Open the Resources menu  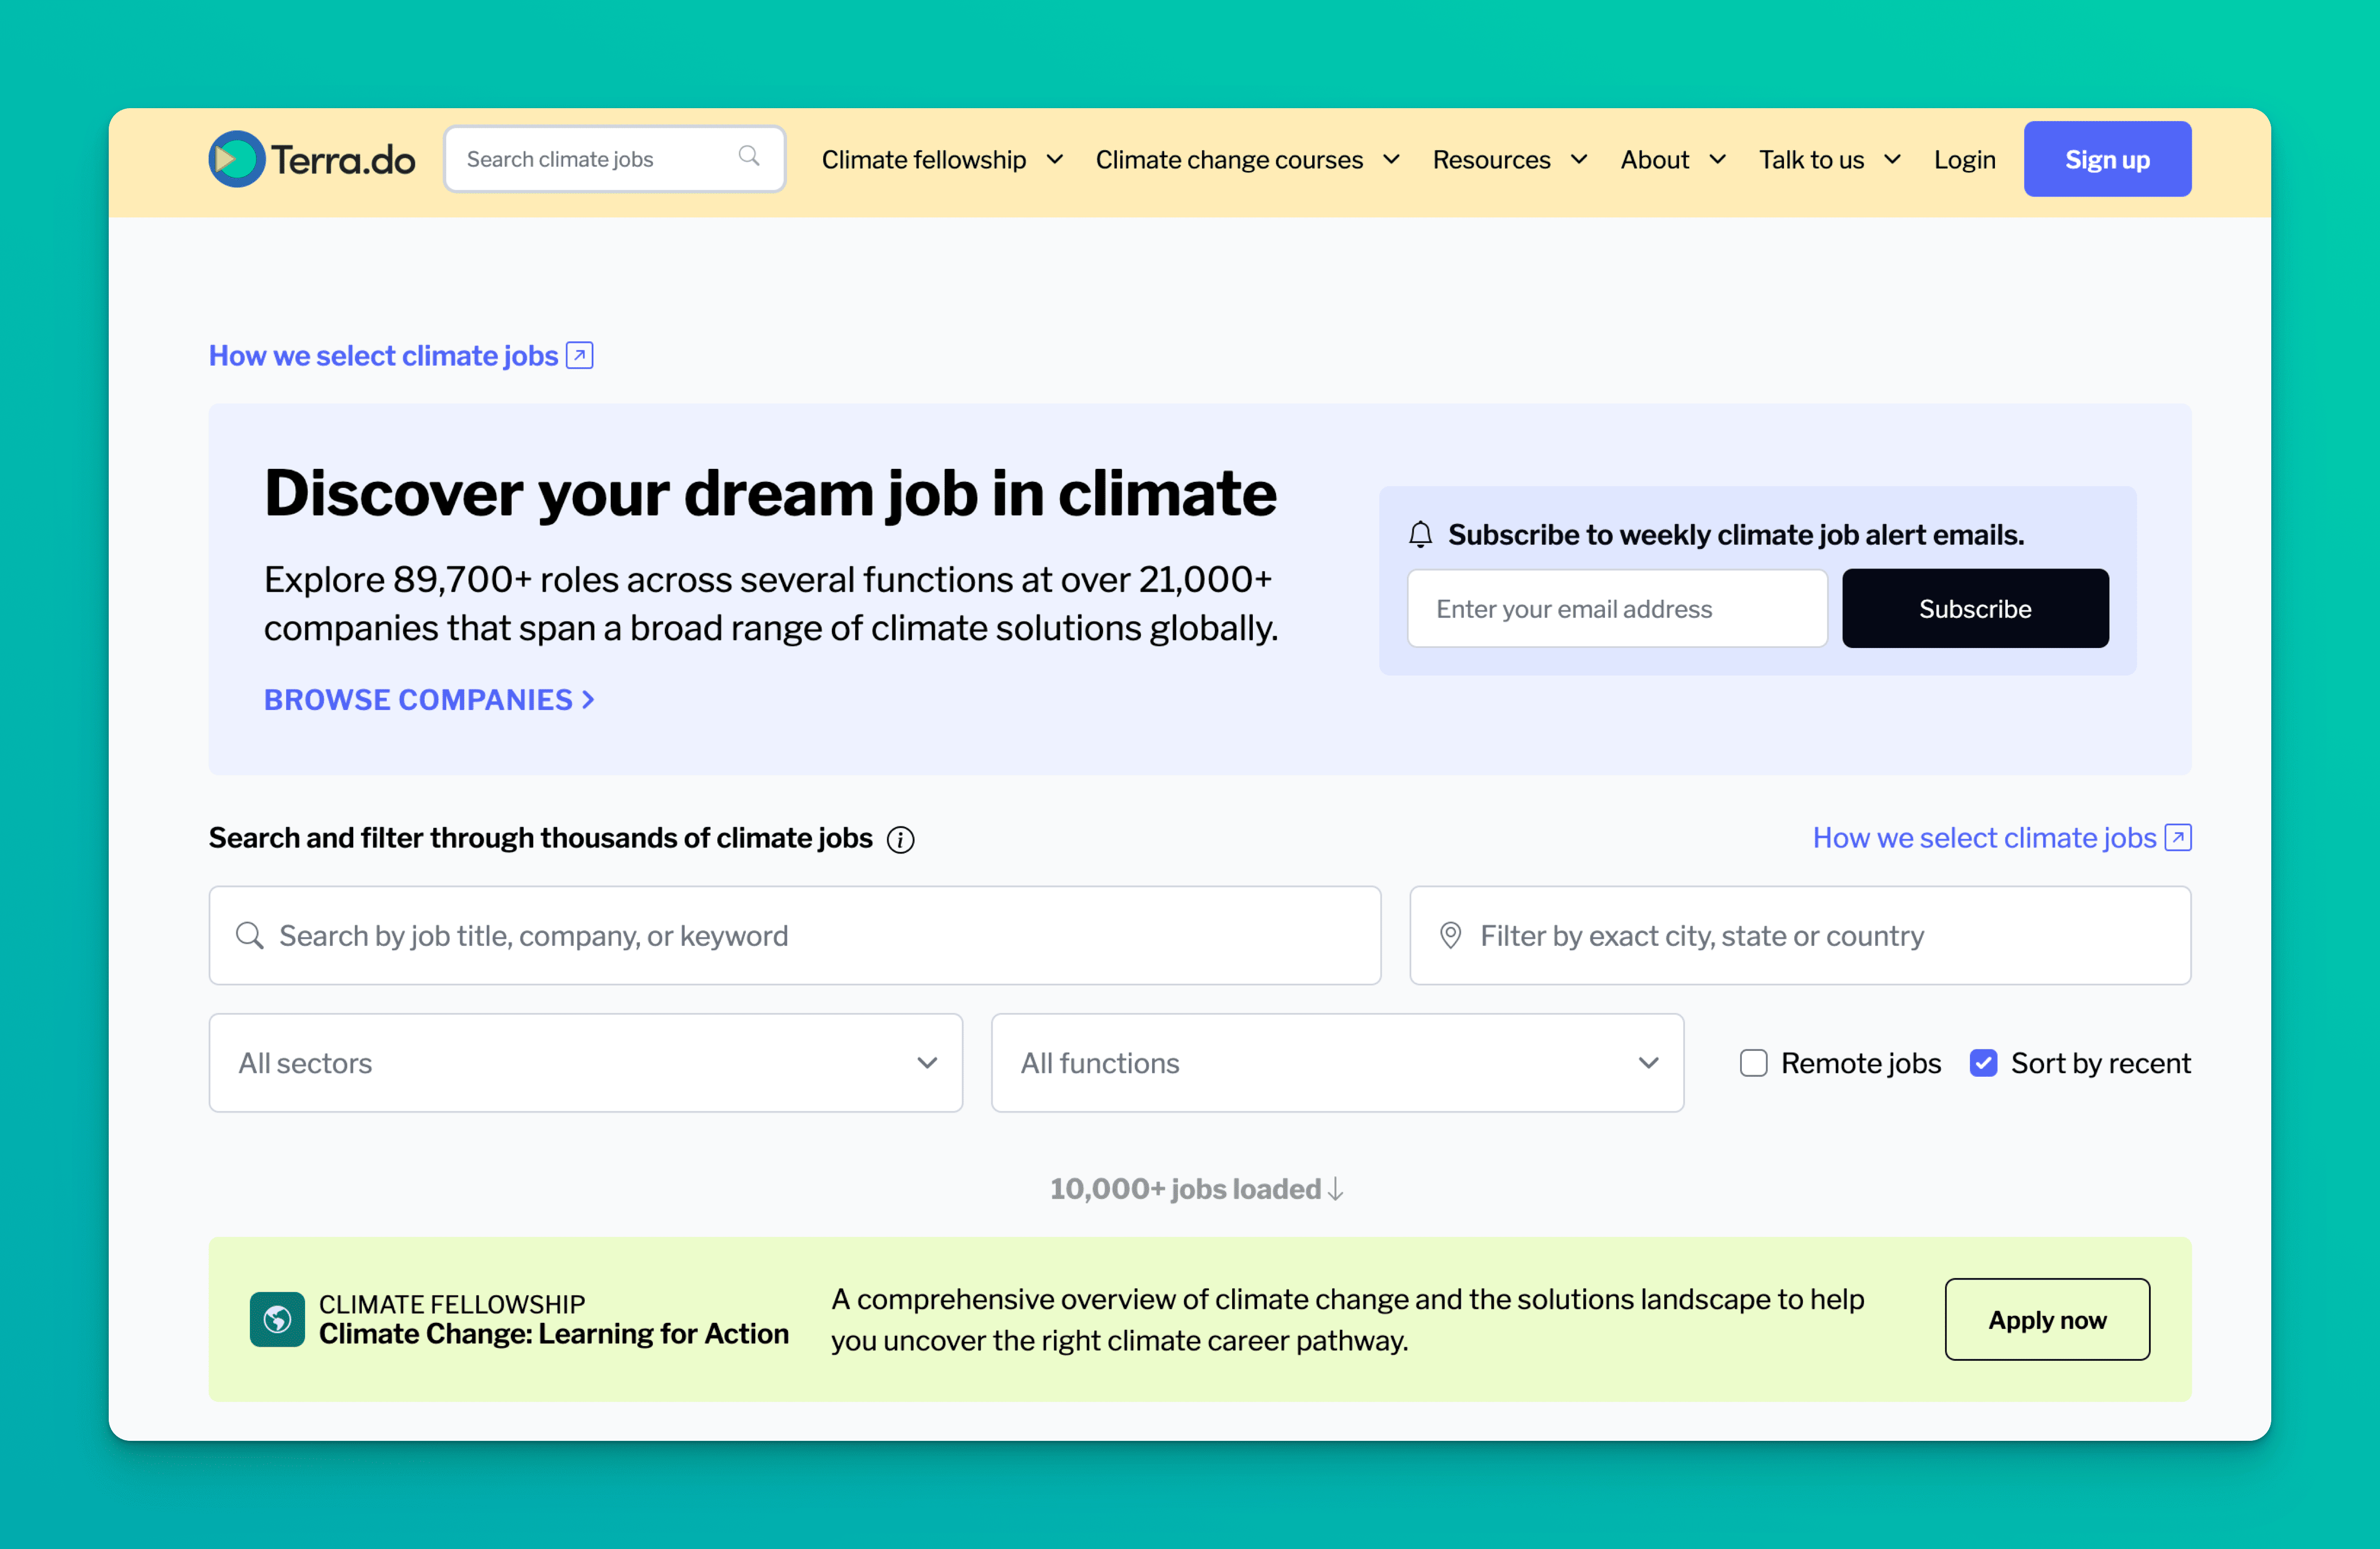click(1509, 159)
